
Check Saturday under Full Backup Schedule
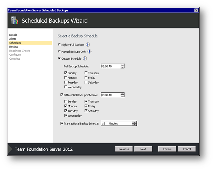pos(86,82)
